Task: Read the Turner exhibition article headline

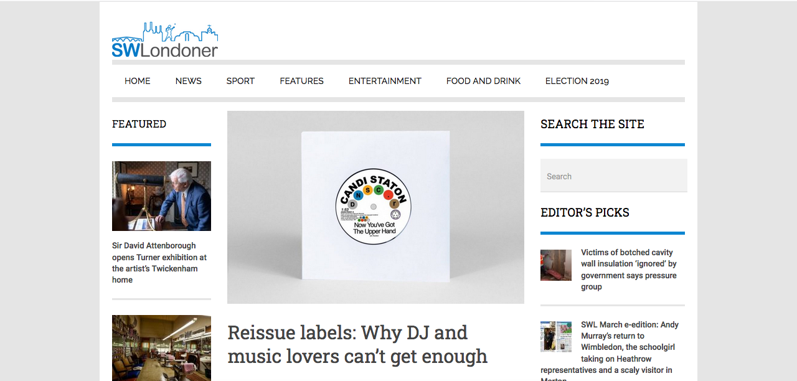Action: coord(159,263)
